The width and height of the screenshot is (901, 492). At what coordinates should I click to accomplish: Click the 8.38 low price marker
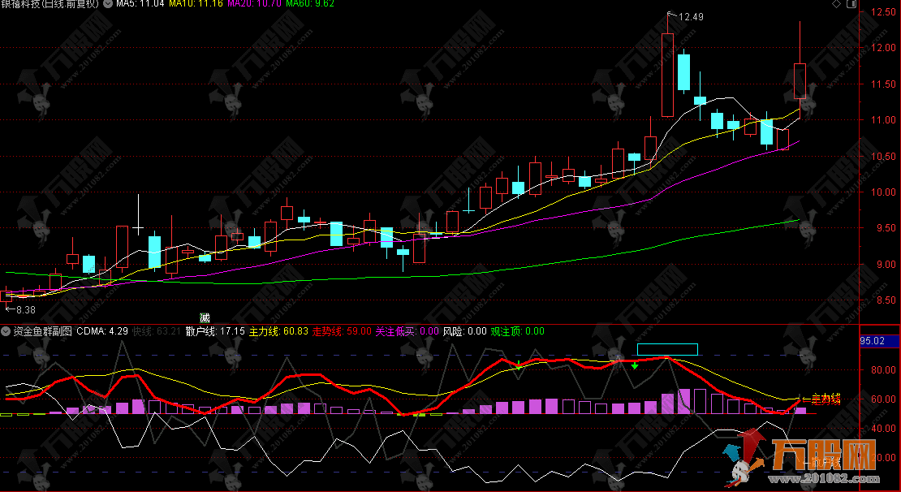[x=25, y=310]
